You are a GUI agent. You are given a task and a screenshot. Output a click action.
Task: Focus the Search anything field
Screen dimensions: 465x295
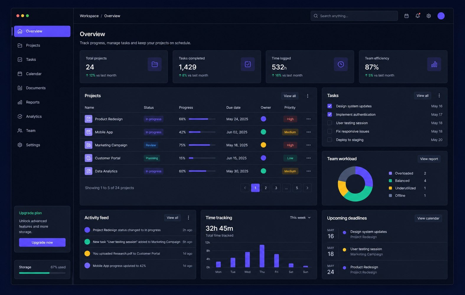(354, 16)
